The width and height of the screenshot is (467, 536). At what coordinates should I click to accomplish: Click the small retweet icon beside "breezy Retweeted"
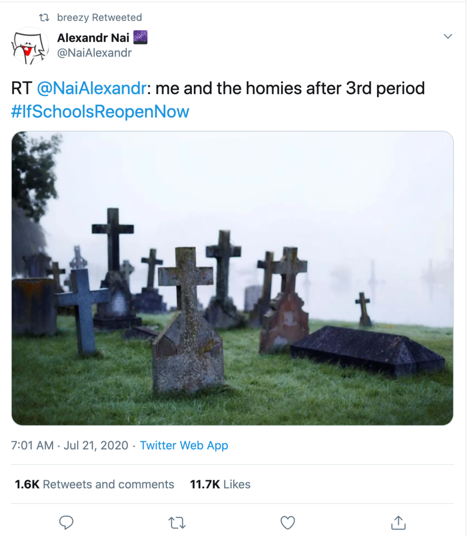tap(44, 18)
